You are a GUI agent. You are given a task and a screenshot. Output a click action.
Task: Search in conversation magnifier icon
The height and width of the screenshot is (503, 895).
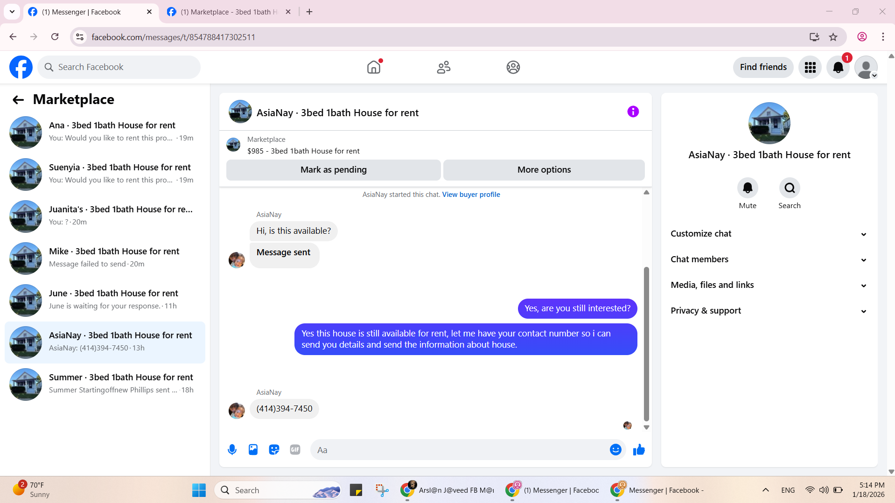pos(790,188)
